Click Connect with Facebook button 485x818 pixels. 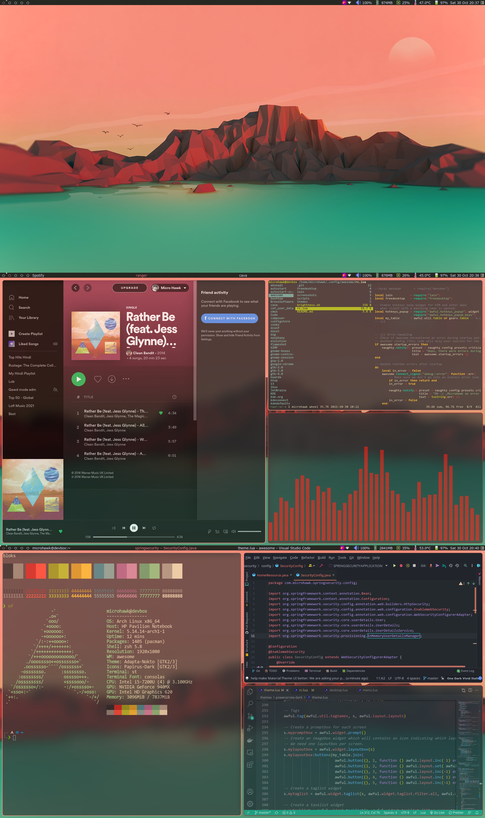pyautogui.click(x=229, y=318)
